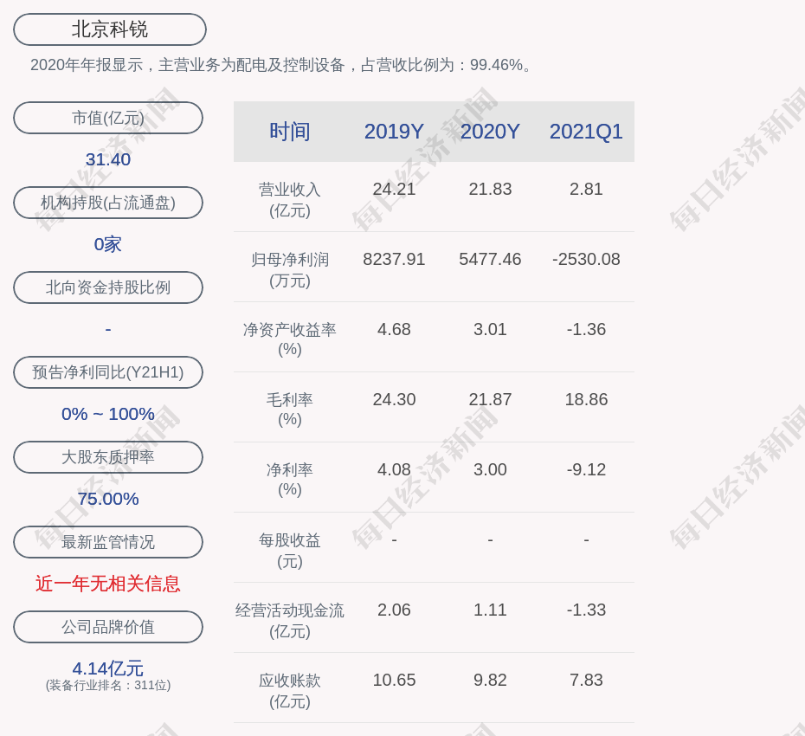Click revenue value 2.81
The width and height of the screenshot is (805, 736).
tap(586, 189)
